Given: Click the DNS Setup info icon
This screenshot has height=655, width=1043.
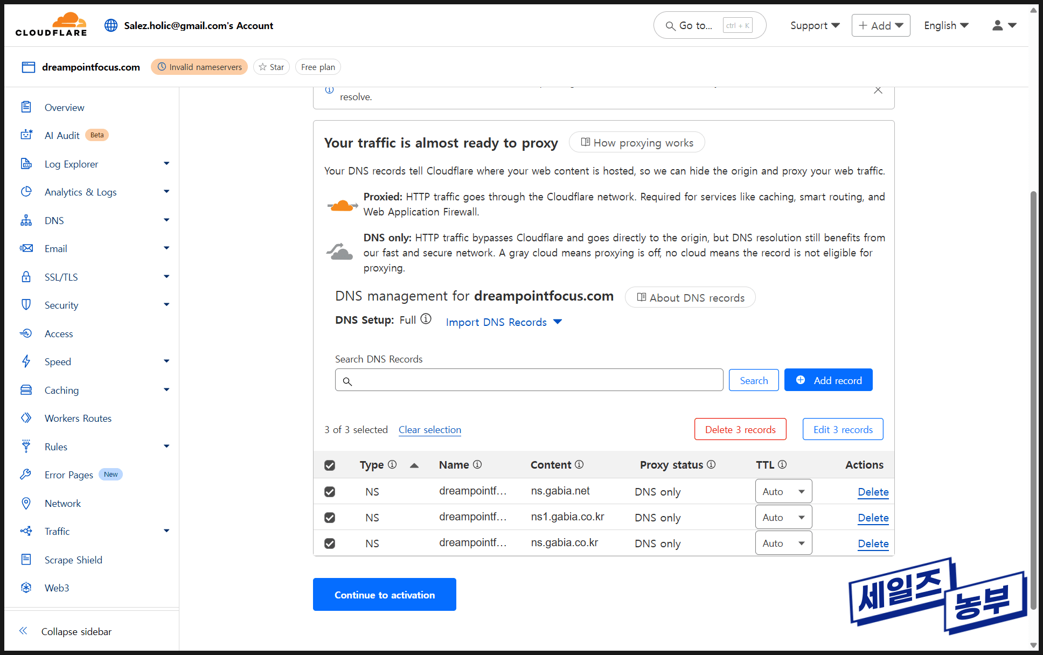Looking at the screenshot, I should click(426, 319).
